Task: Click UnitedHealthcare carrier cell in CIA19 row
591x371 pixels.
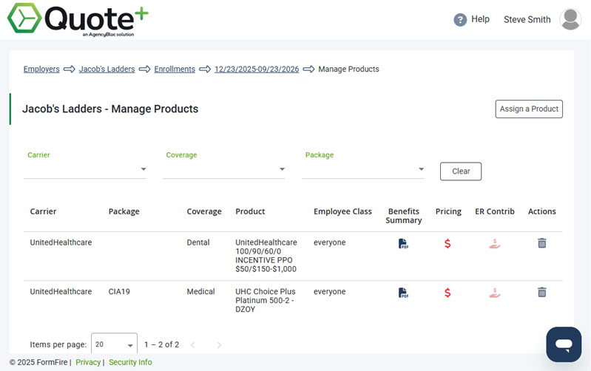Action: (x=61, y=291)
